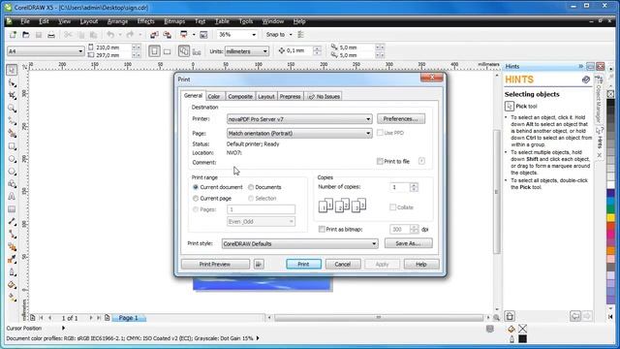Viewport: 620px width, 349px height.
Task: Click the Save toolbar icon
Action: (39, 35)
